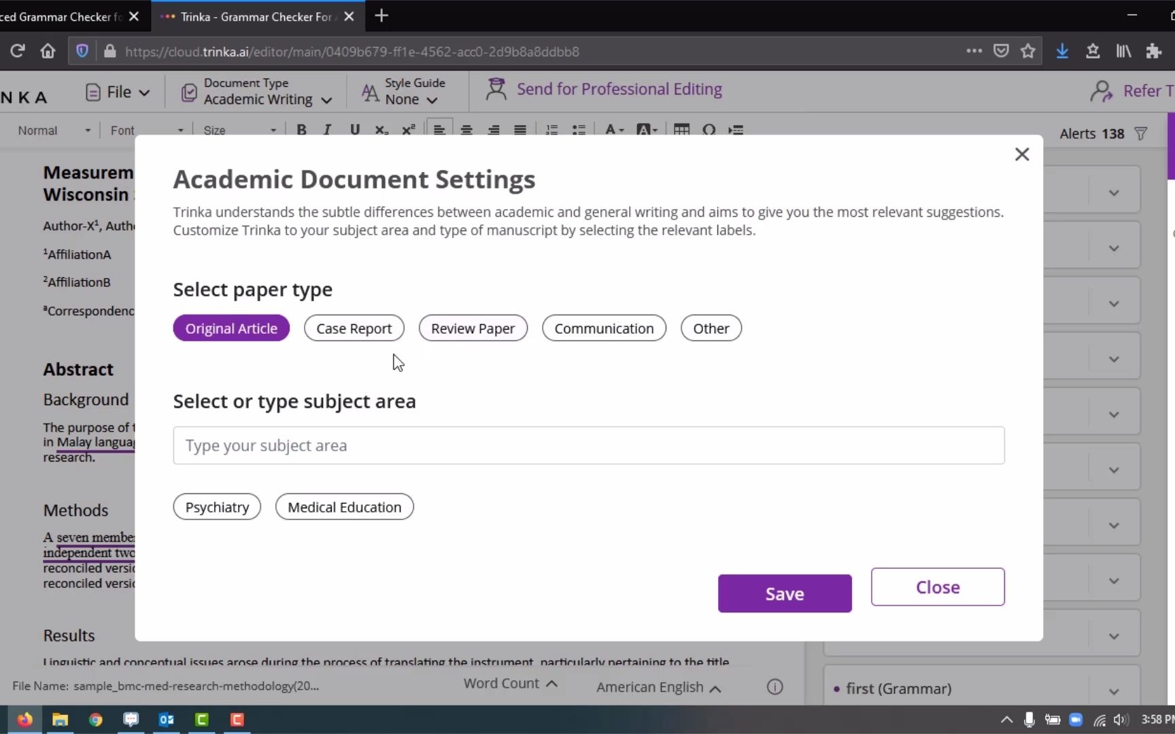Open text color dropdown
The height and width of the screenshot is (734, 1175).
coord(614,130)
